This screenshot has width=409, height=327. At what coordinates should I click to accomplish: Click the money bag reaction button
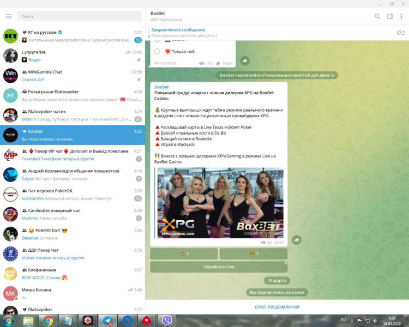184,253
